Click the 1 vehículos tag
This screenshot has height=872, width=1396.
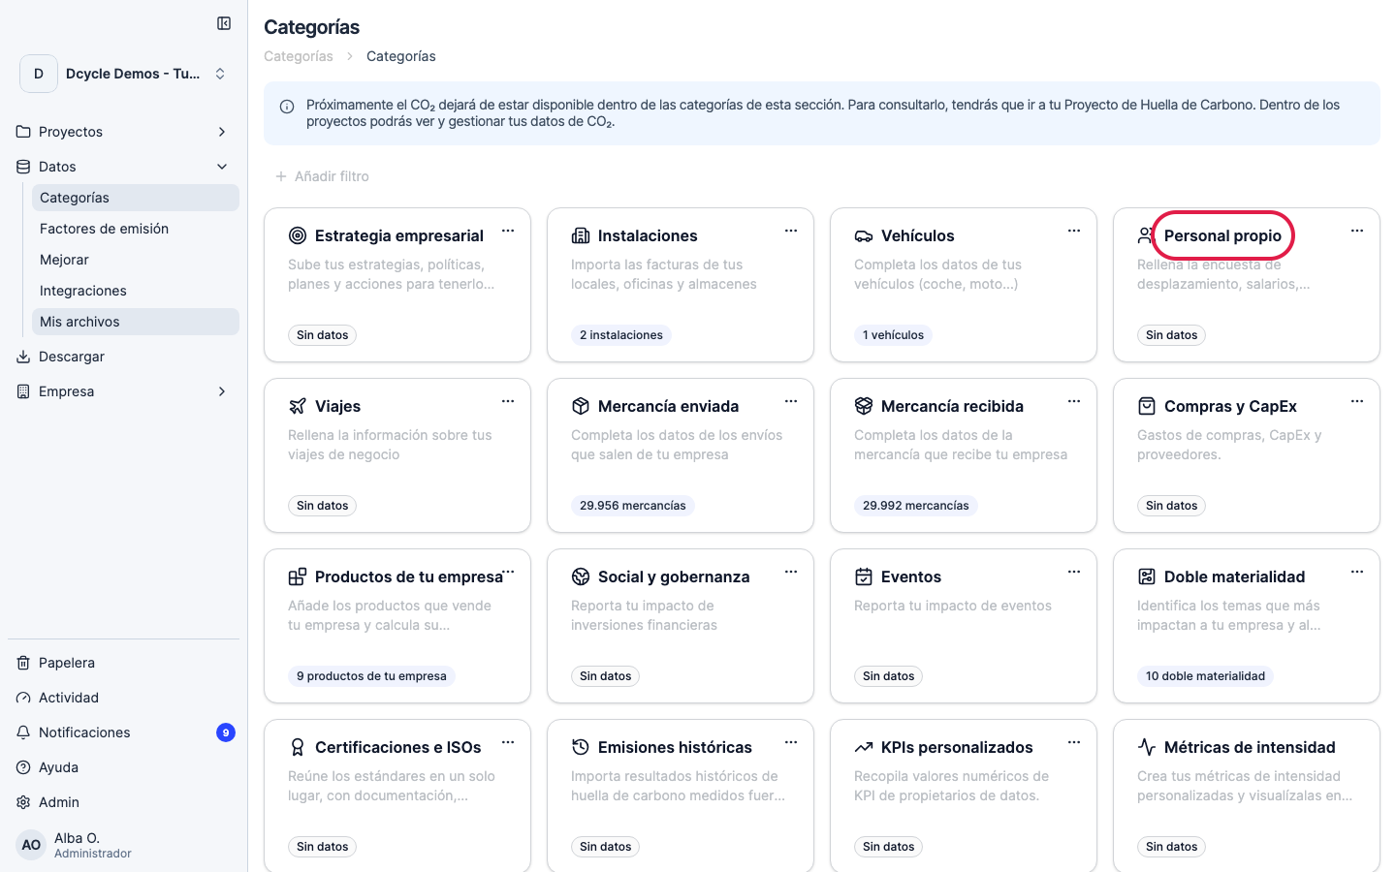893,335
